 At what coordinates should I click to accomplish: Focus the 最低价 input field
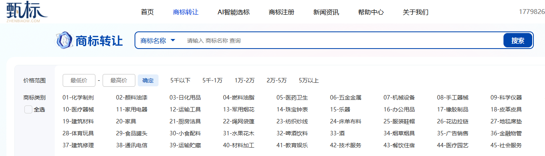(x=79, y=80)
